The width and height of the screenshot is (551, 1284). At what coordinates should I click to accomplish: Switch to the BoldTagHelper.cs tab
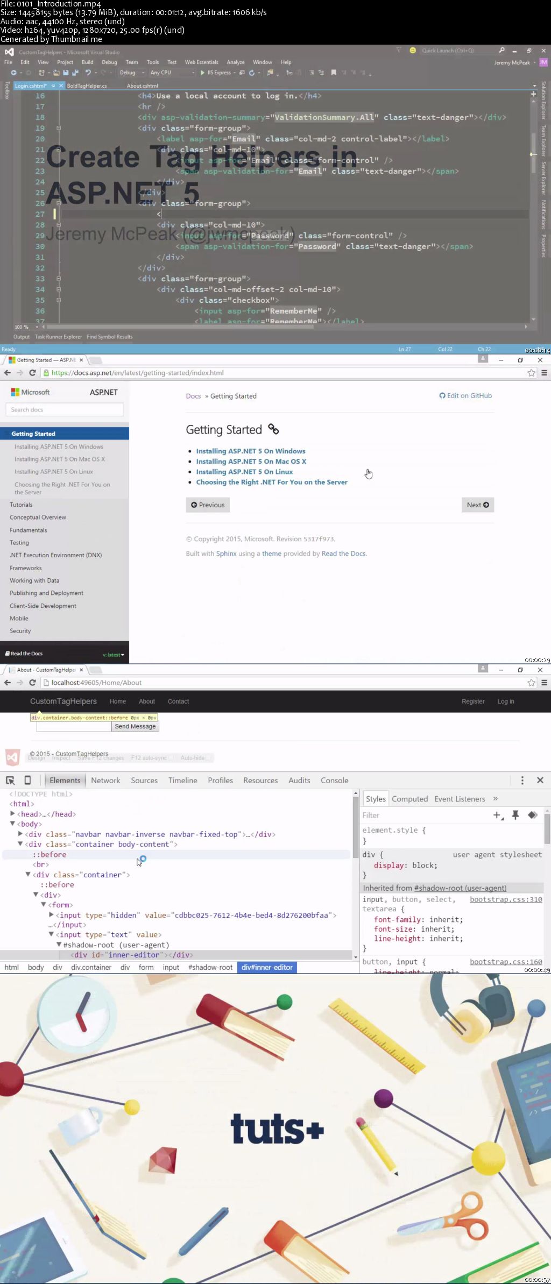tap(87, 86)
